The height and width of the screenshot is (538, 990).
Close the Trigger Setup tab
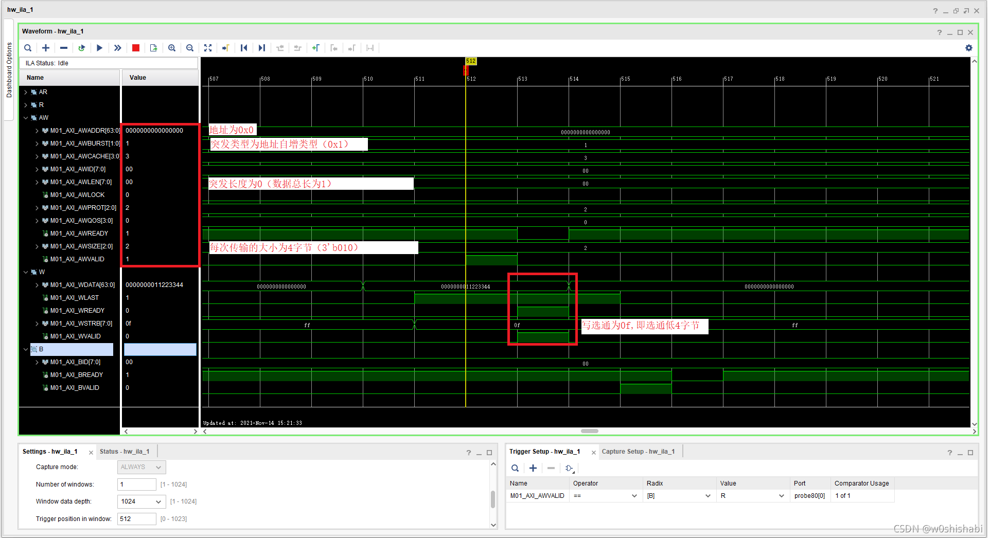point(594,453)
